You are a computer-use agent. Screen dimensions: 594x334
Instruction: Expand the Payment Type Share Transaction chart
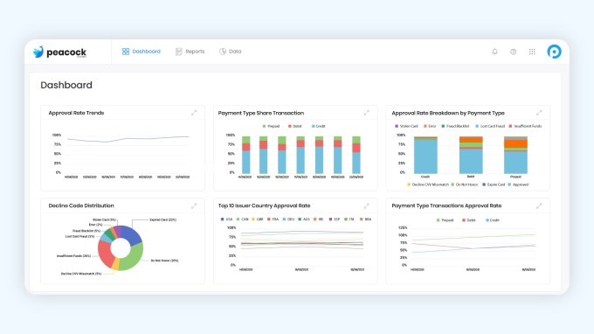[366, 113]
